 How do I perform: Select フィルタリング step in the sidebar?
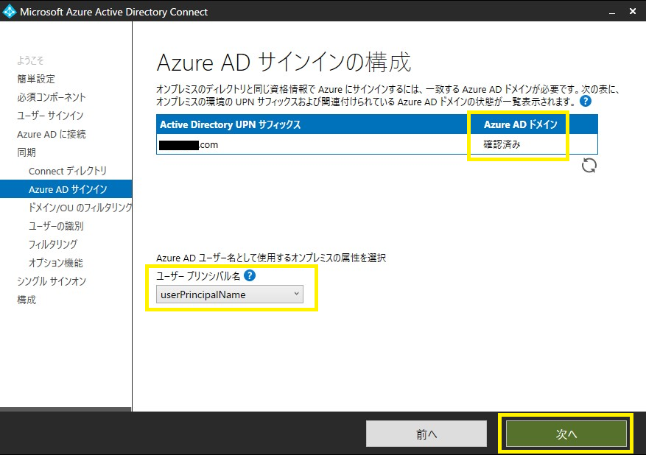coord(53,244)
